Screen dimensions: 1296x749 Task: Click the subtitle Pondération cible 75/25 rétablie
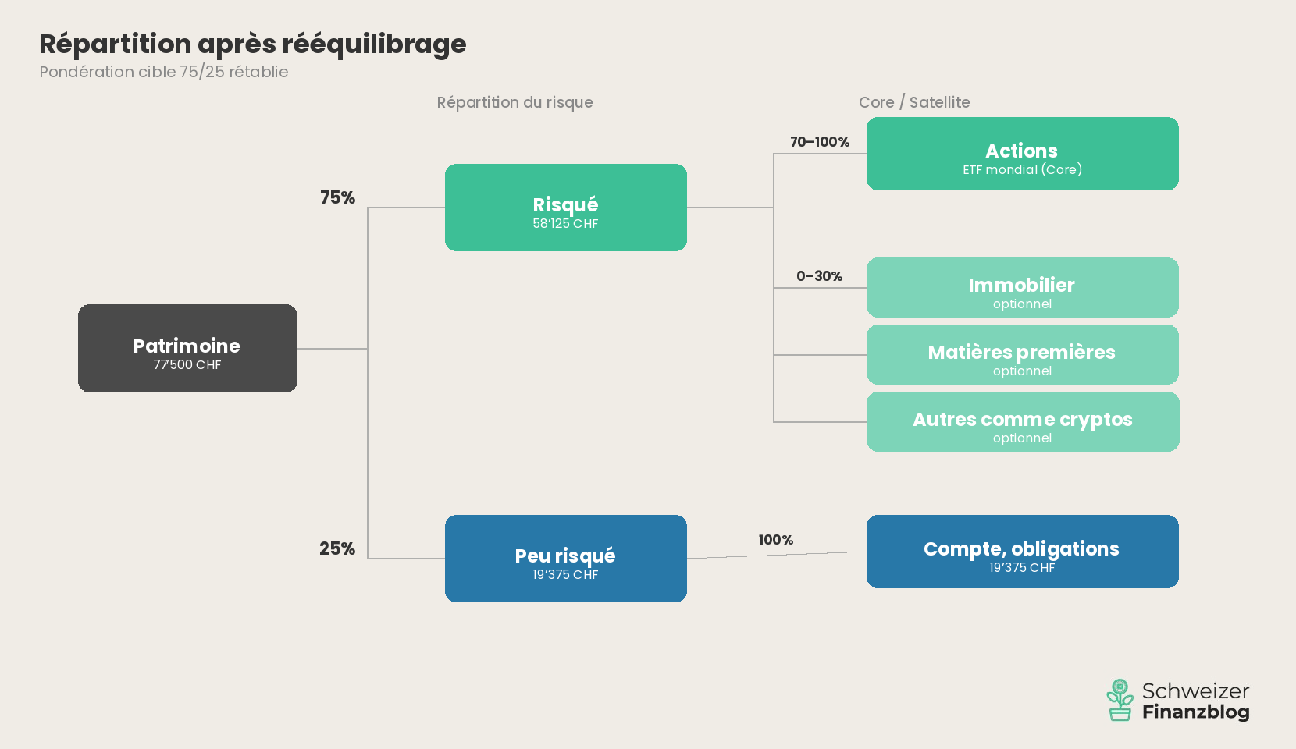(x=164, y=72)
